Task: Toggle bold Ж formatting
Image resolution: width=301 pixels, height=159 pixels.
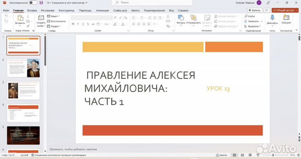Action: coord(73,24)
